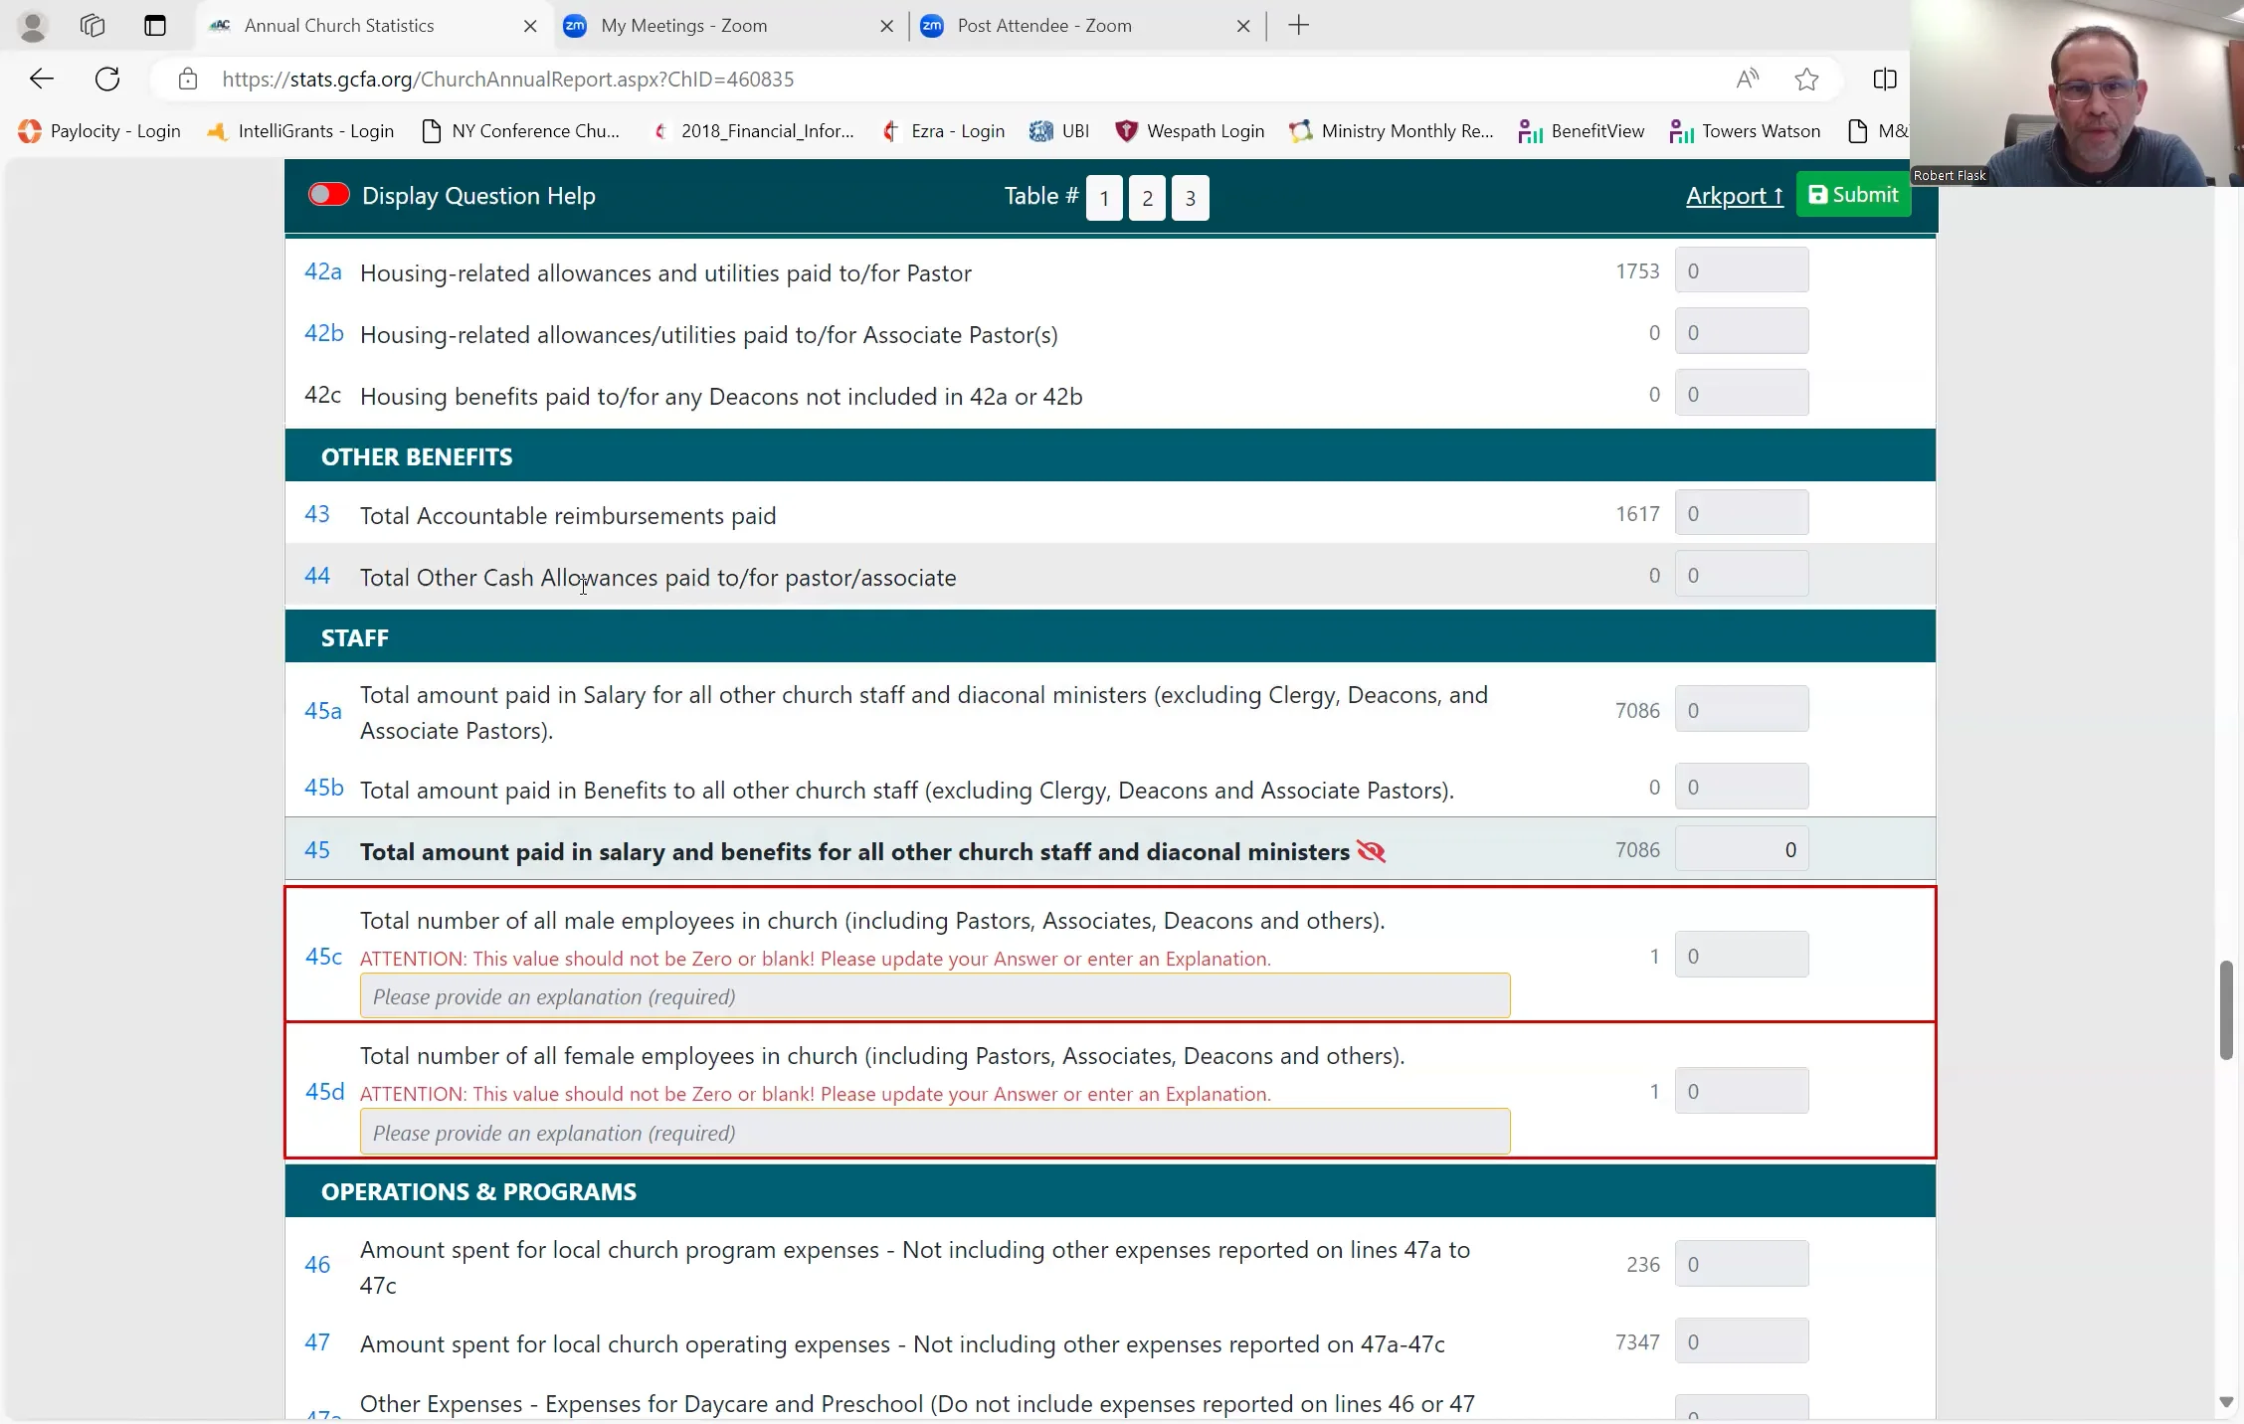Click the 45d explanation text box
This screenshot has width=2244, height=1424.
tap(934, 1132)
